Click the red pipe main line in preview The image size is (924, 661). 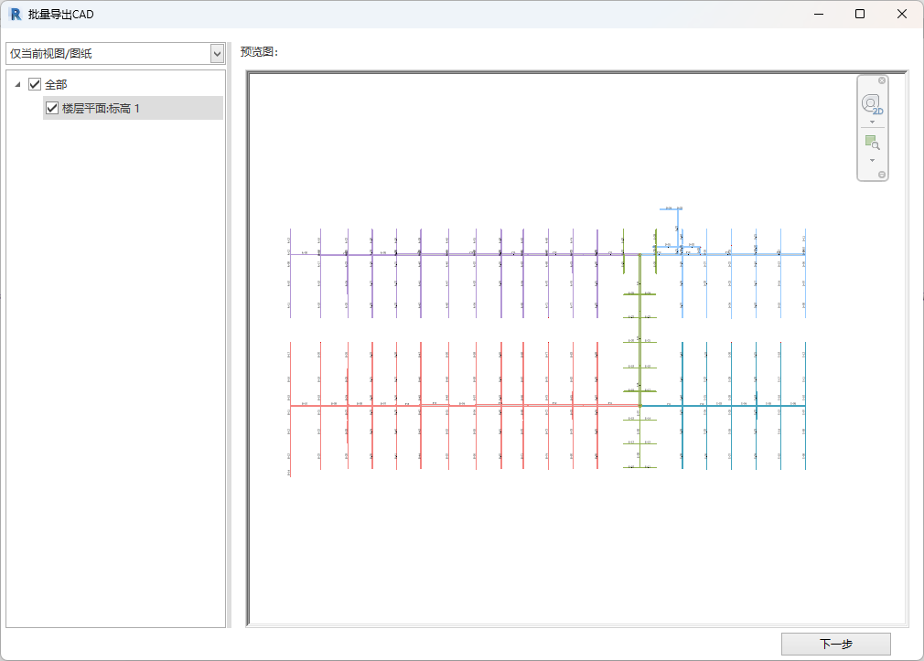coord(457,405)
